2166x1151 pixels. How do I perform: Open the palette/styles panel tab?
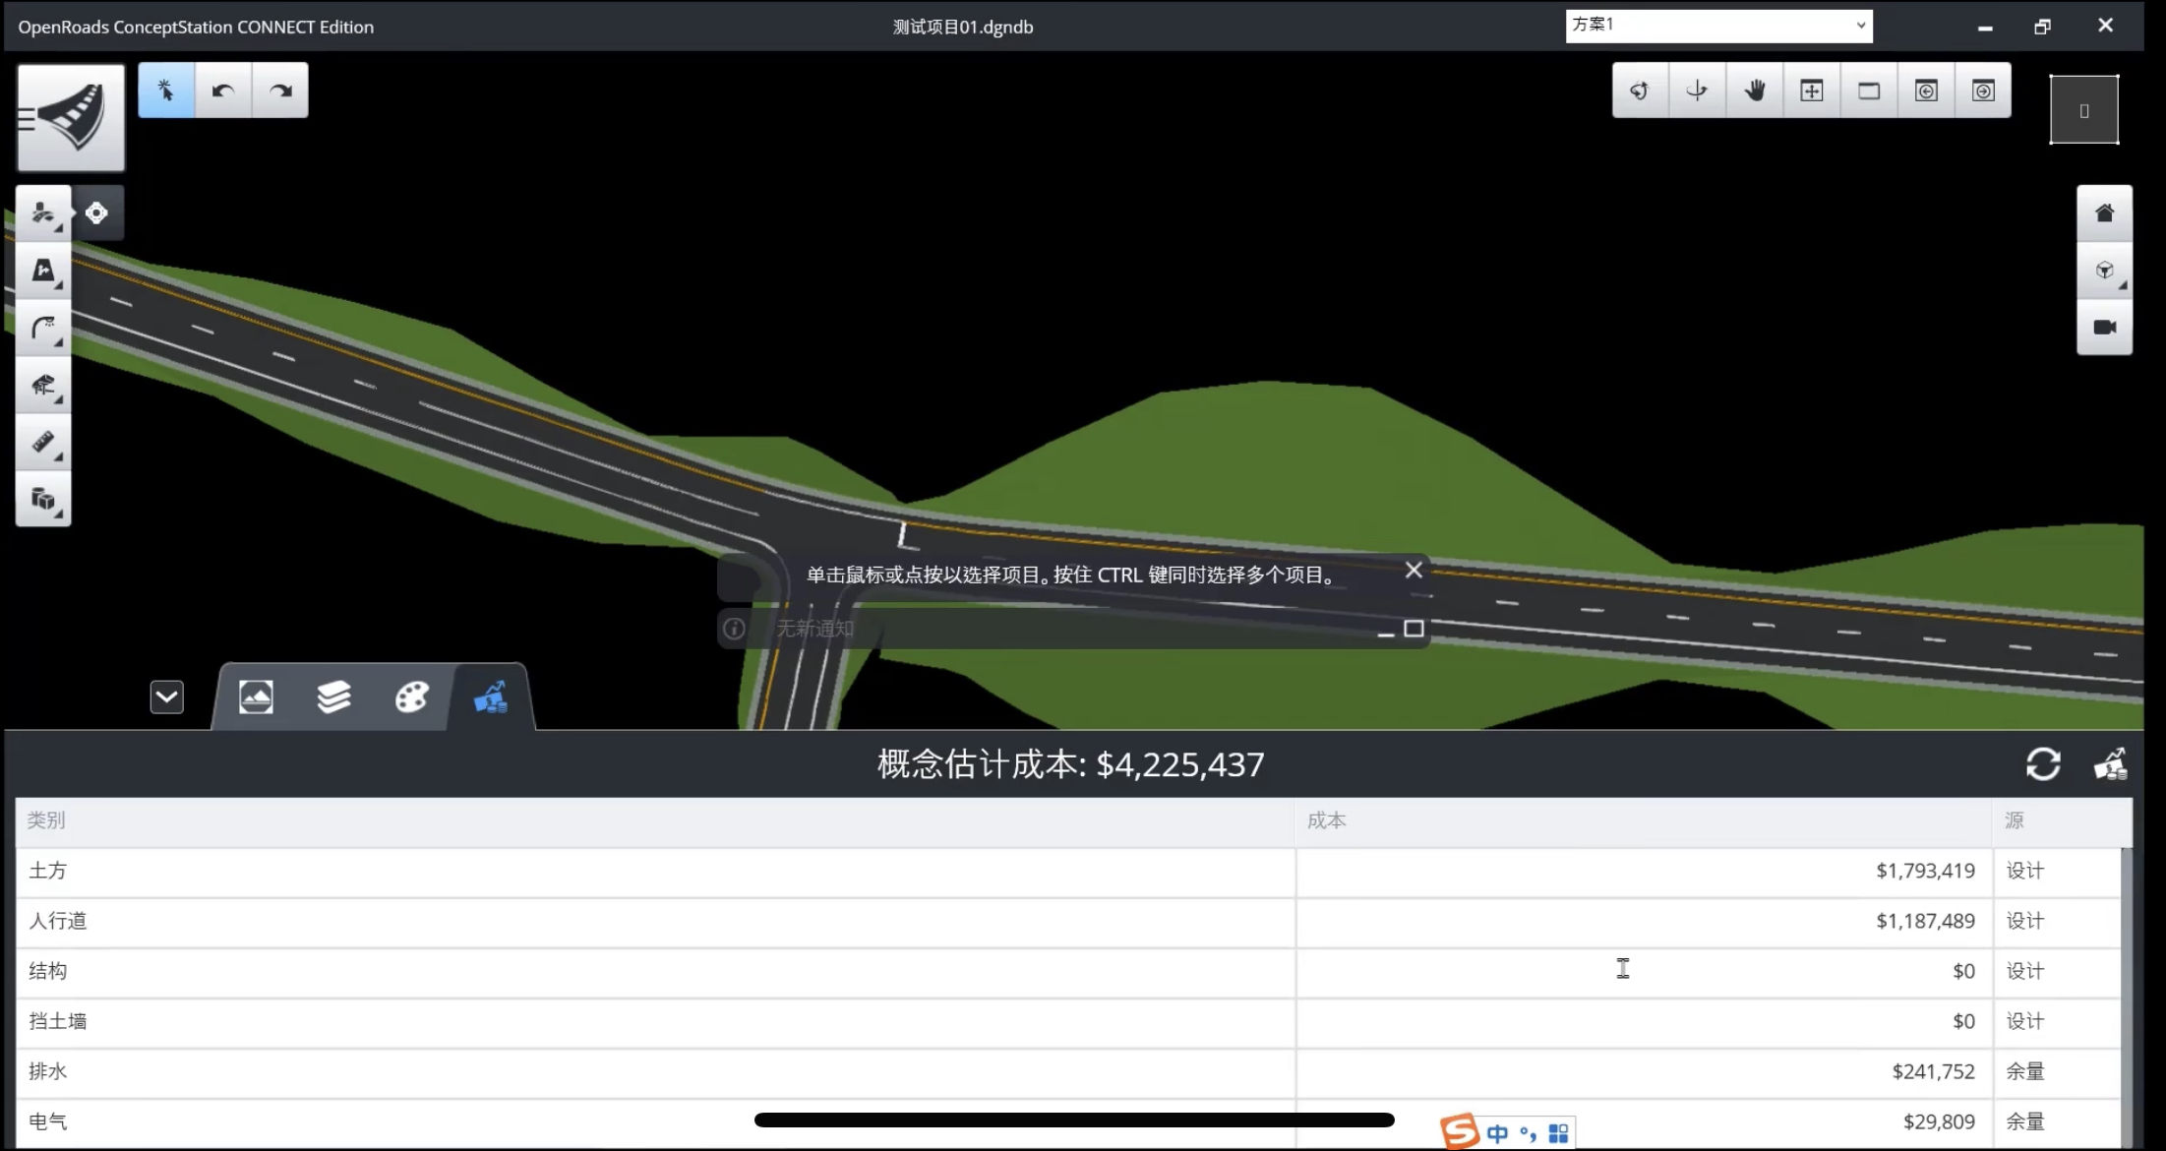(x=412, y=697)
